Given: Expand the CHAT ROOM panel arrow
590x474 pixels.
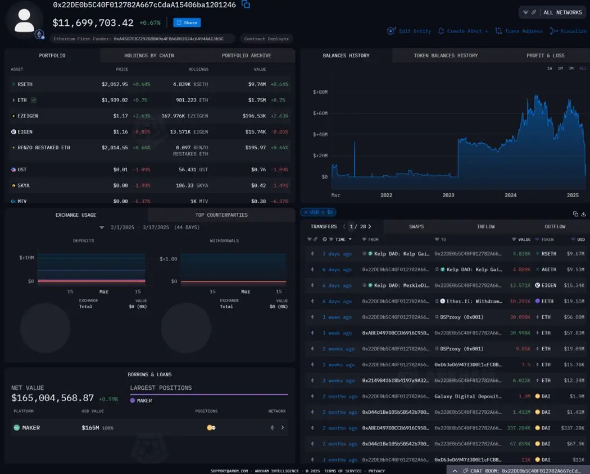Looking at the screenshot, I should (x=455, y=471).
